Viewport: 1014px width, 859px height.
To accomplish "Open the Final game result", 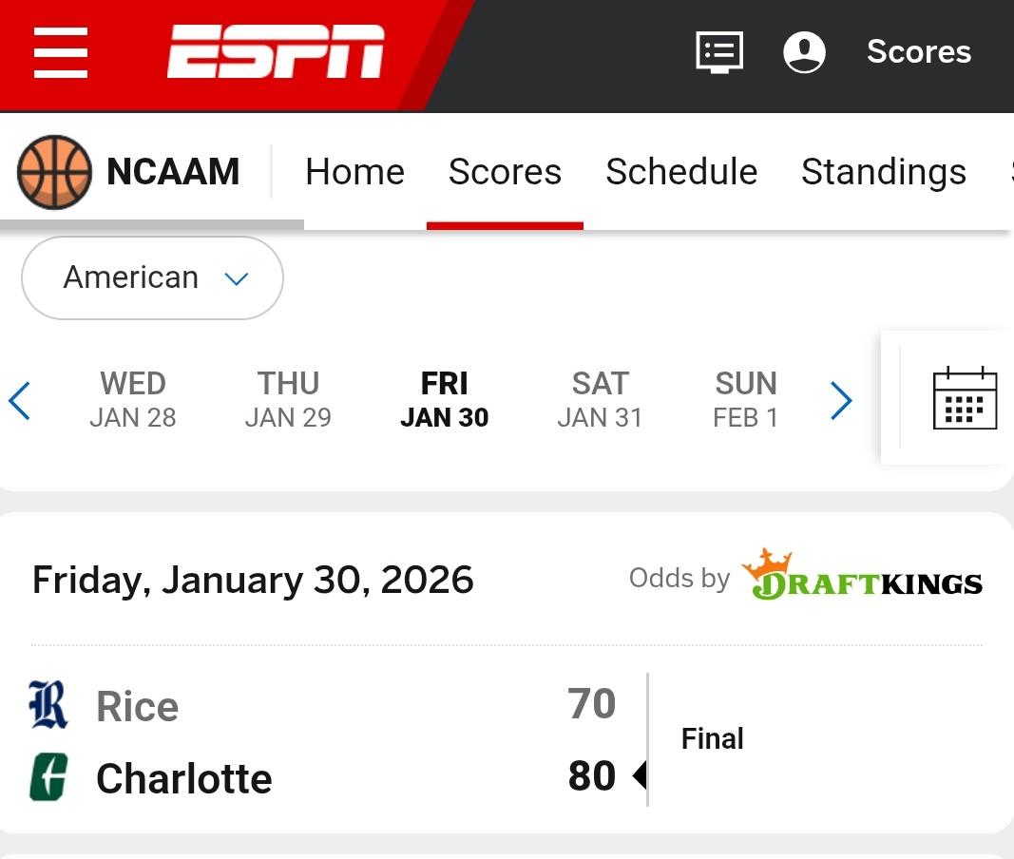I will pos(712,738).
